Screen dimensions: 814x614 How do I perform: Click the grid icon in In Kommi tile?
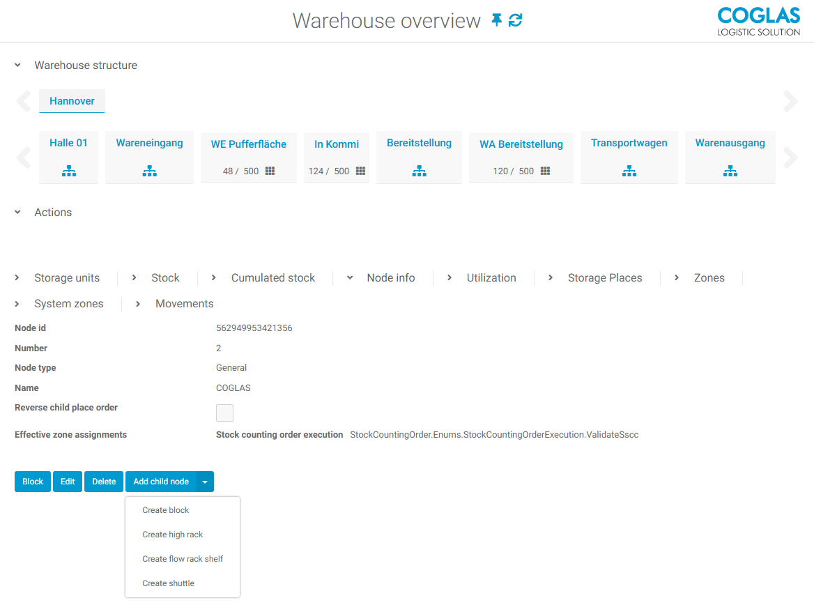[360, 171]
